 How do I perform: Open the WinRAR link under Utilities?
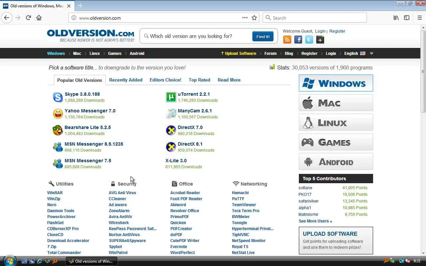pos(55,193)
